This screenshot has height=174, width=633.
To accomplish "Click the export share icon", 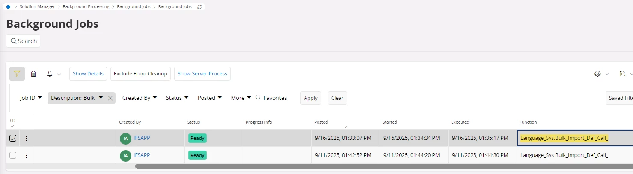I will (623, 74).
